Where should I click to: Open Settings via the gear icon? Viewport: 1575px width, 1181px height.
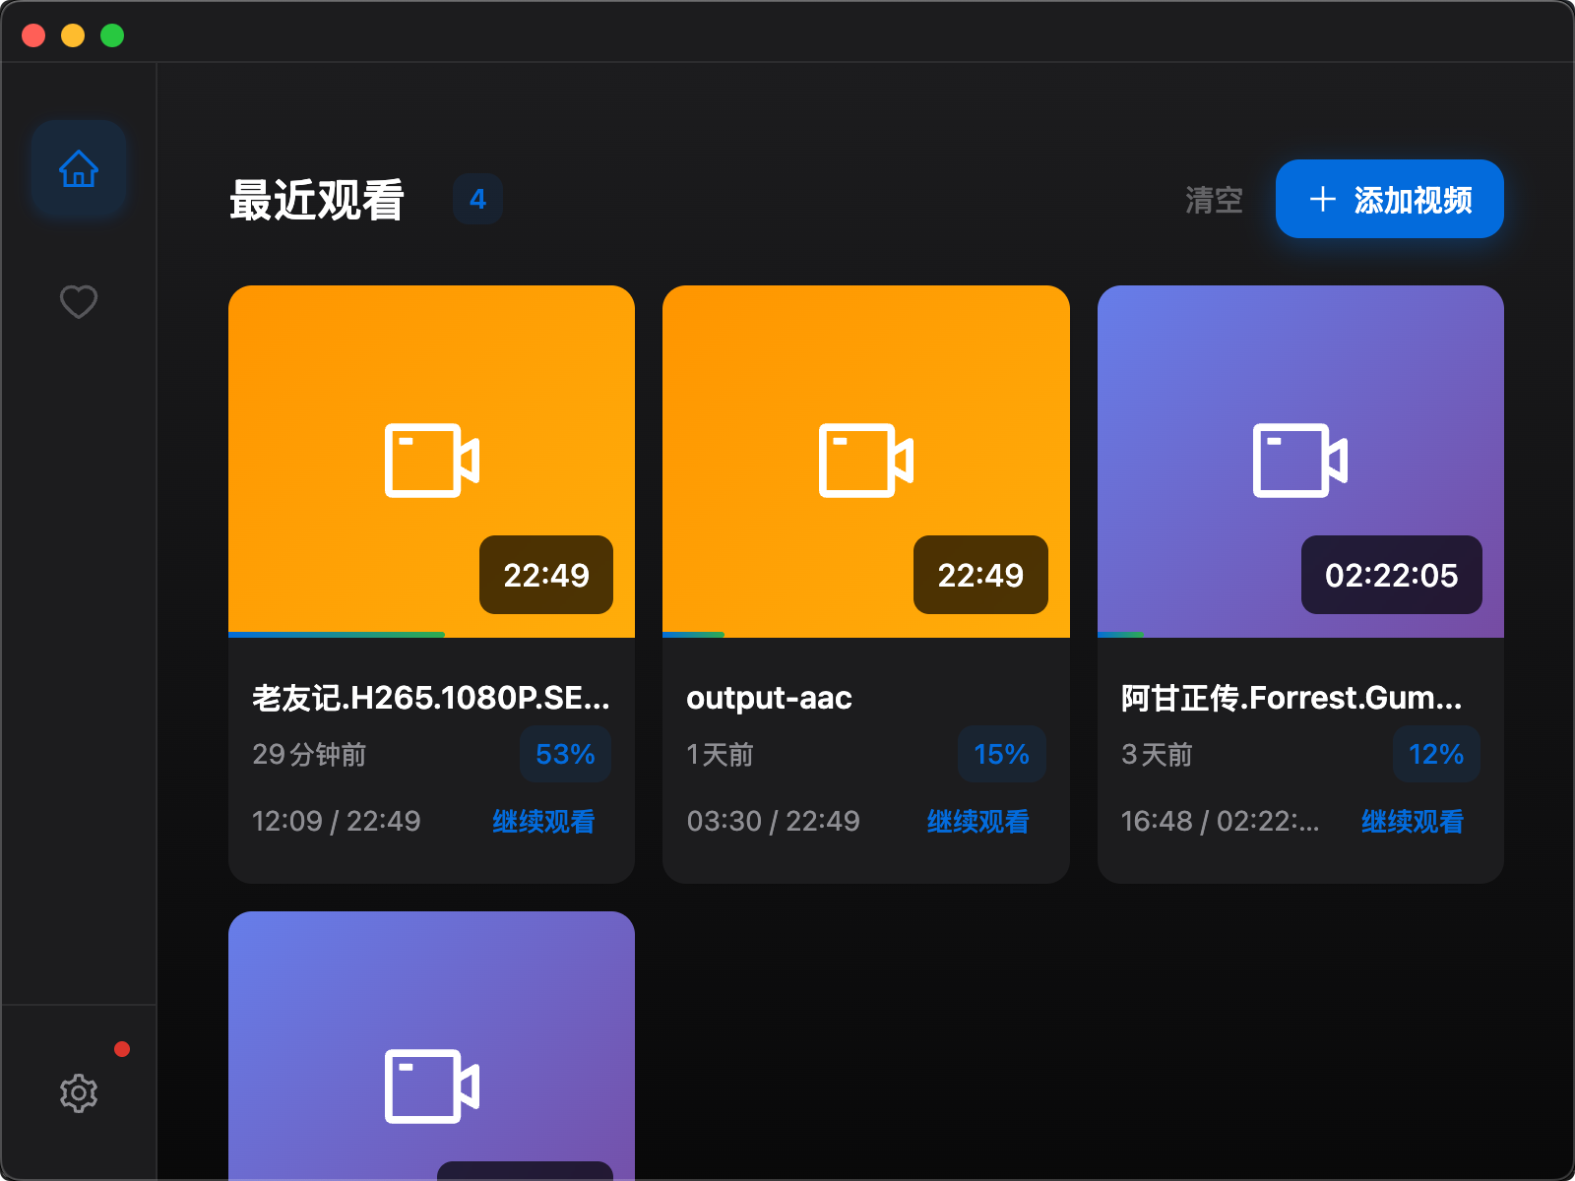(79, 1092)
